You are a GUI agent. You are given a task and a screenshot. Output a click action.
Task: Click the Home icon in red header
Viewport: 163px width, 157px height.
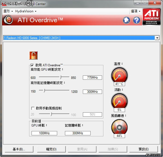coord(126,20)
